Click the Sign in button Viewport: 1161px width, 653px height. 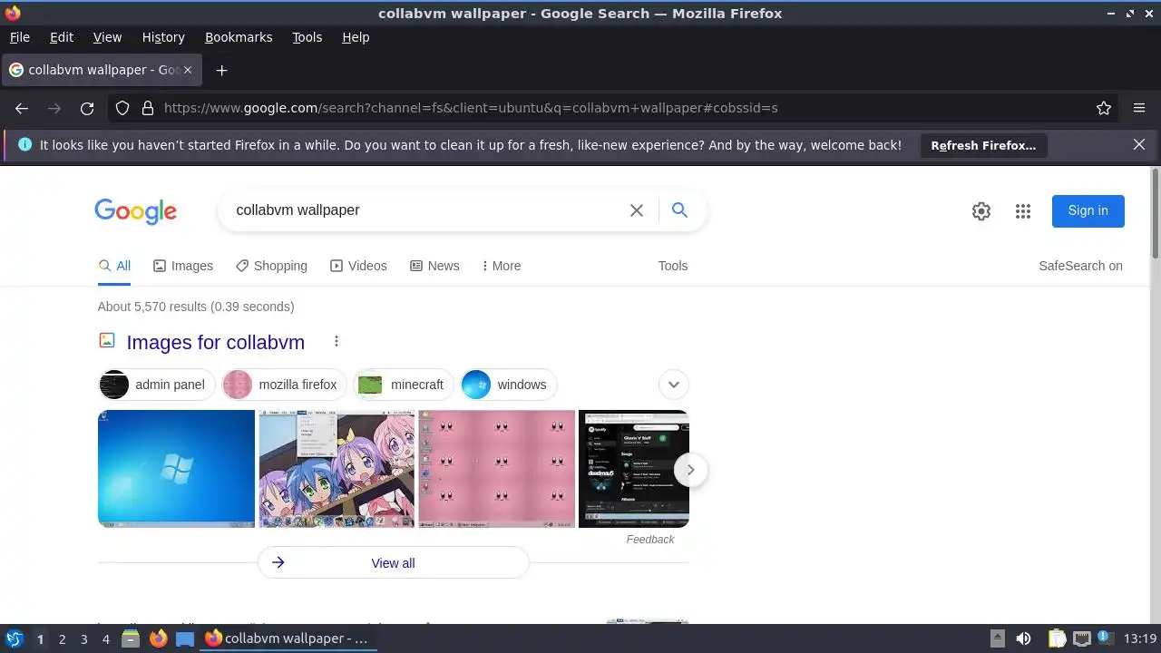1088,210
